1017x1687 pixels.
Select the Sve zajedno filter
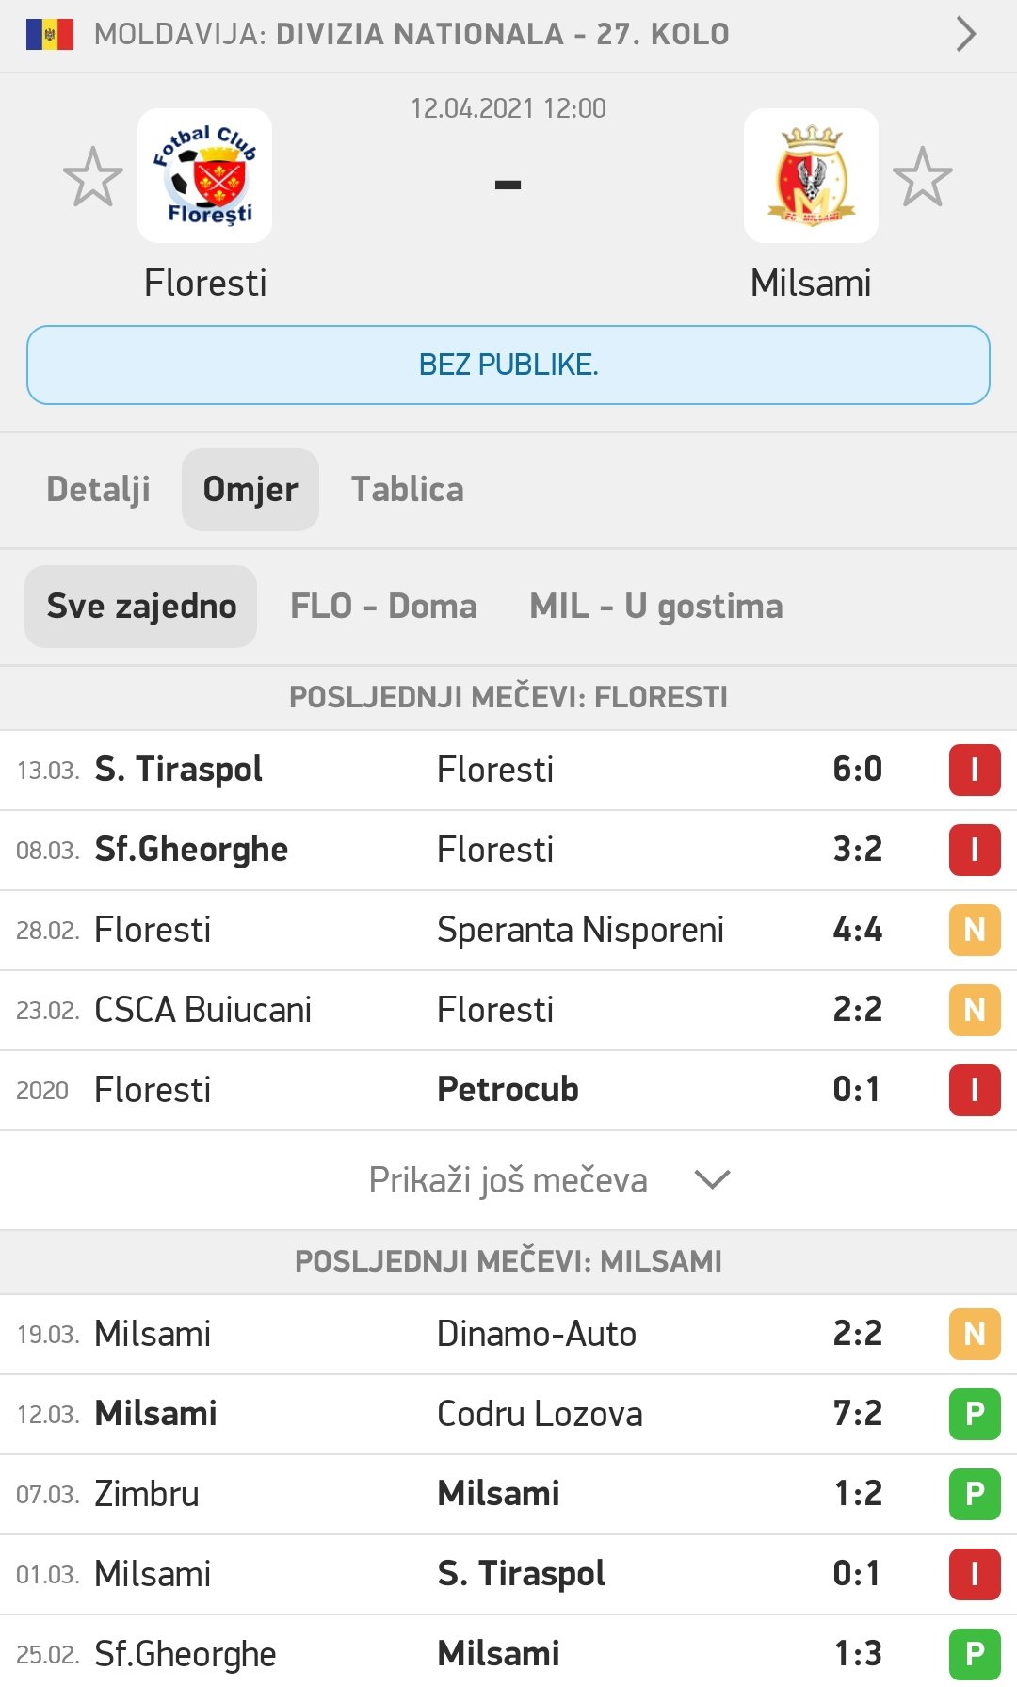click(141, 607)
